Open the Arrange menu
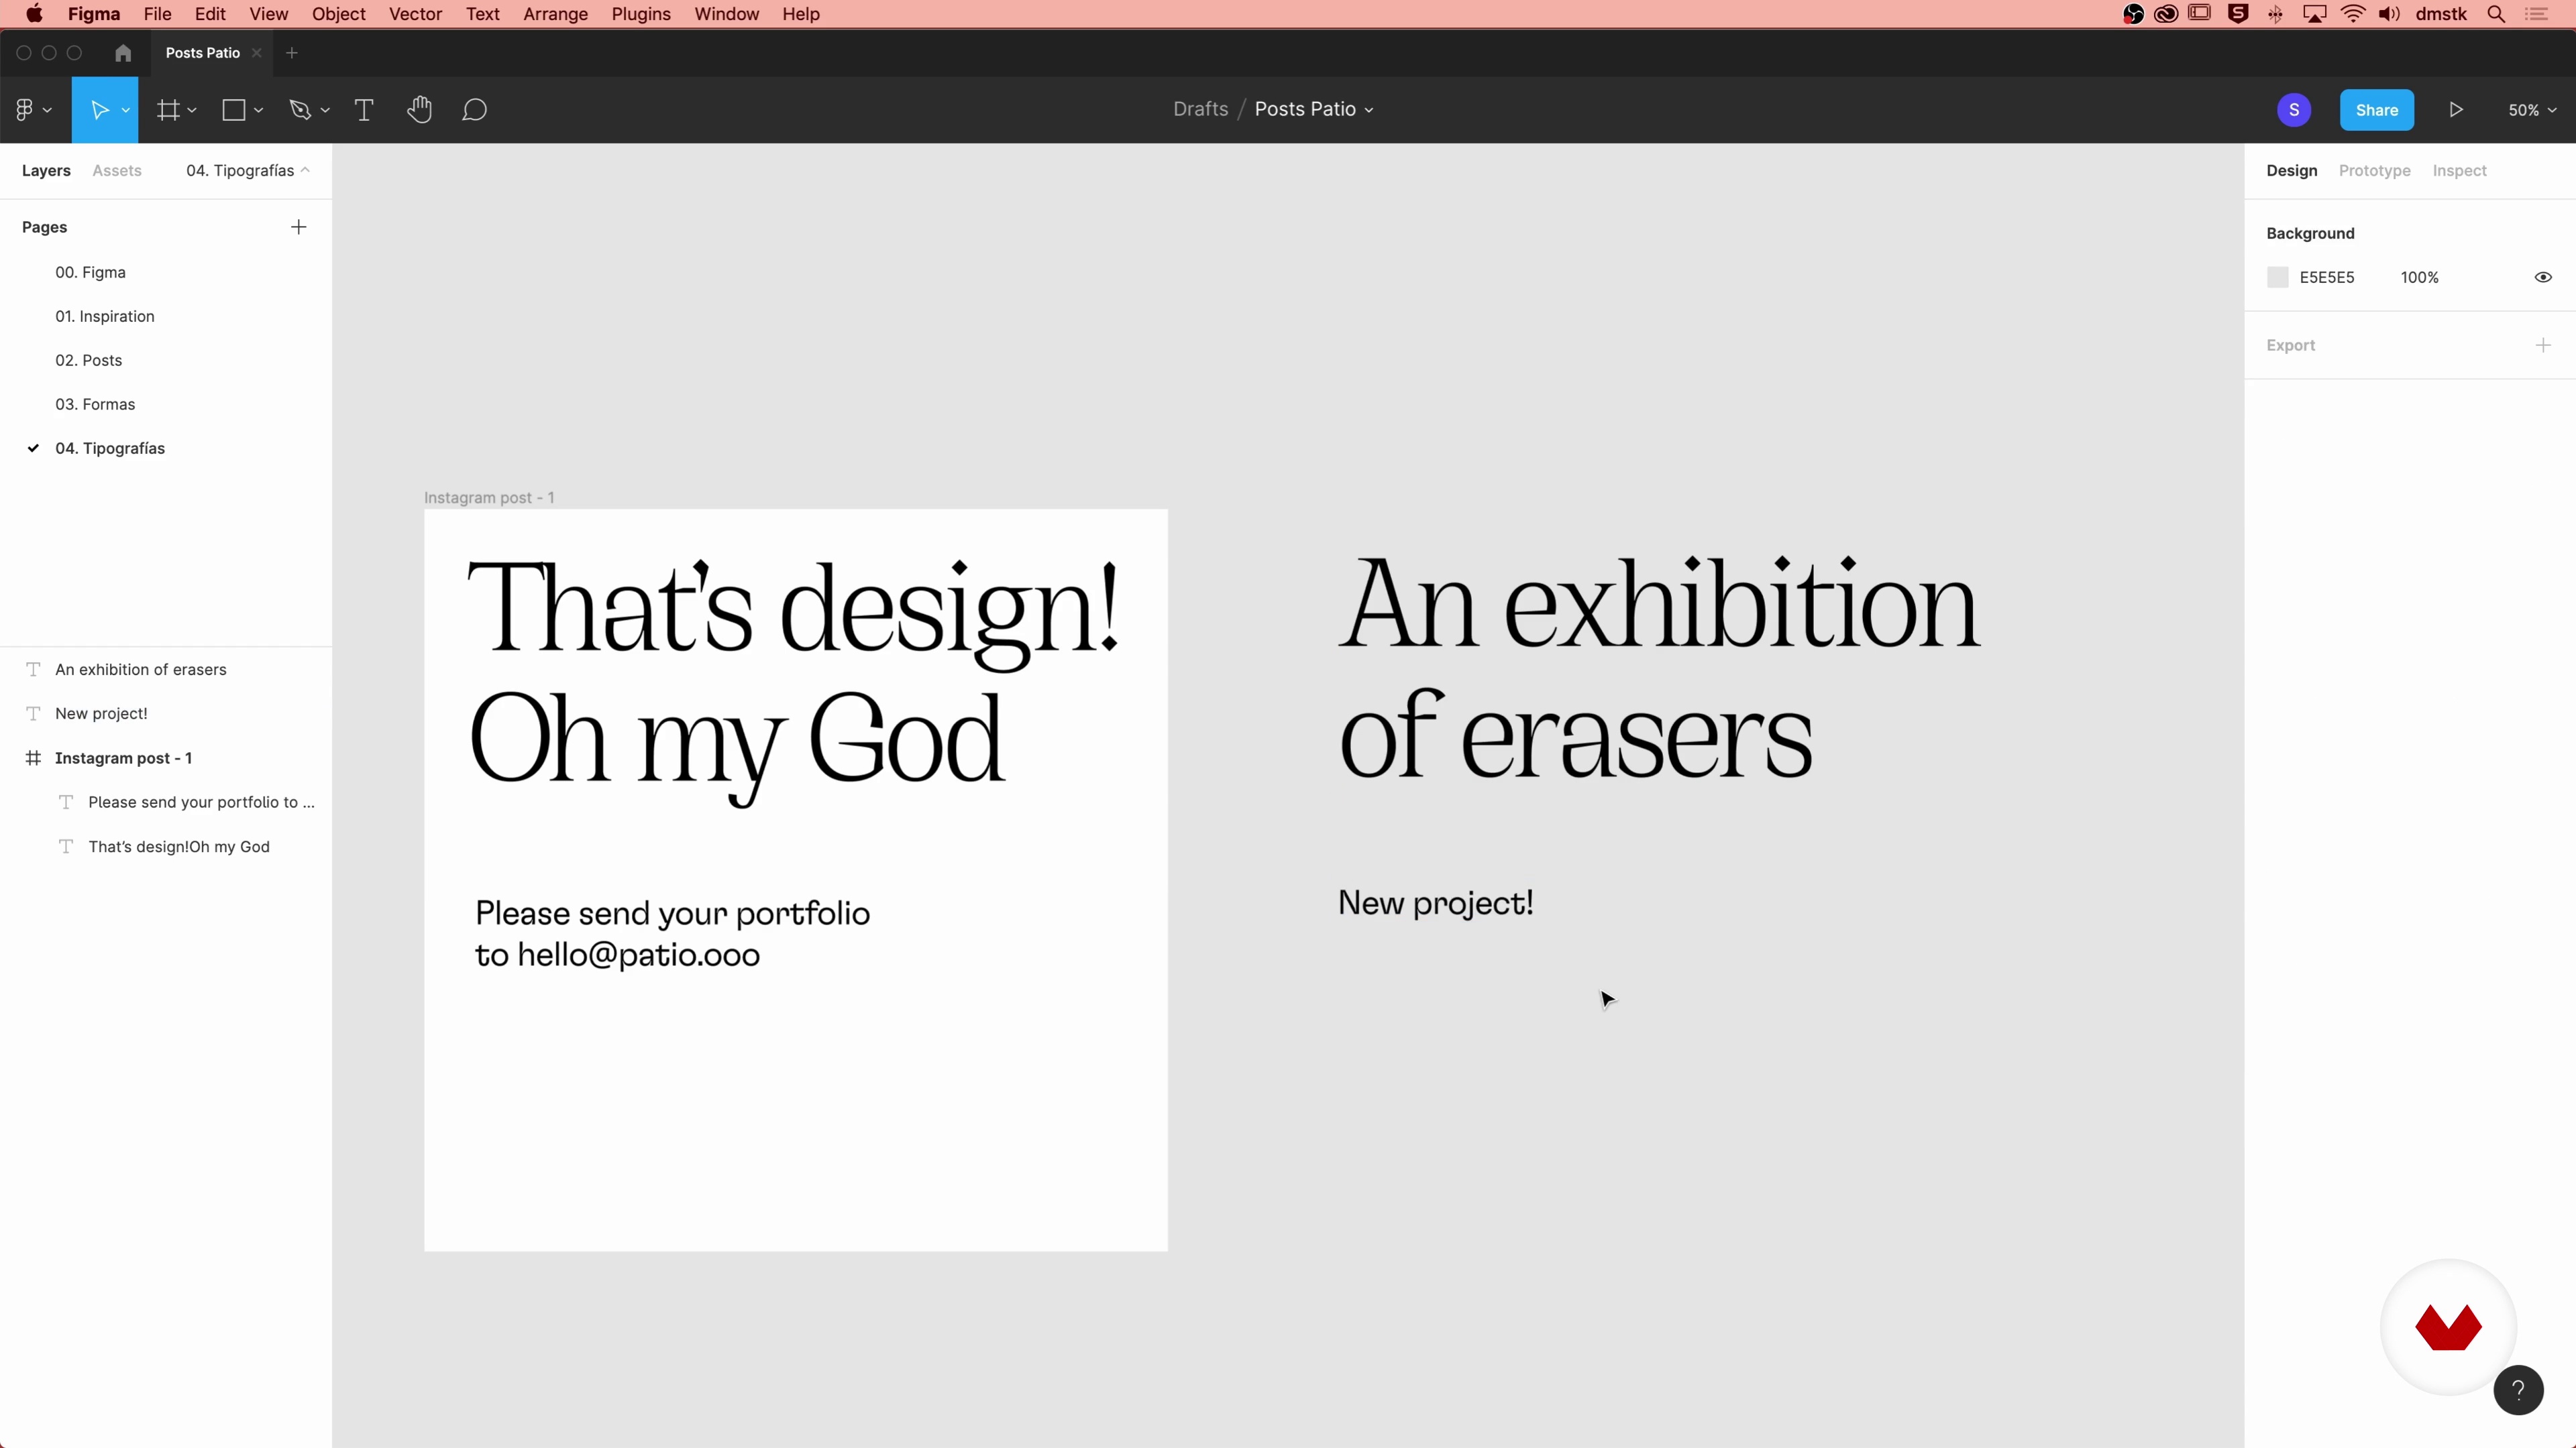Screen dimensions: 2576x1448 pyautogui.click(x=555, y=14)
